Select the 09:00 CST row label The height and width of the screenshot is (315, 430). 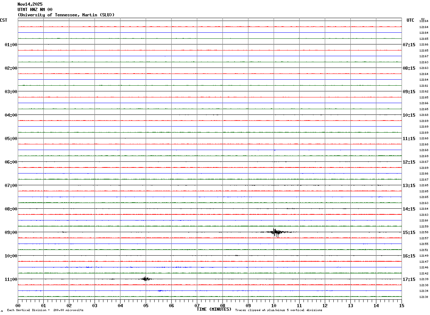pyautogui.click(x=11, y=232)
